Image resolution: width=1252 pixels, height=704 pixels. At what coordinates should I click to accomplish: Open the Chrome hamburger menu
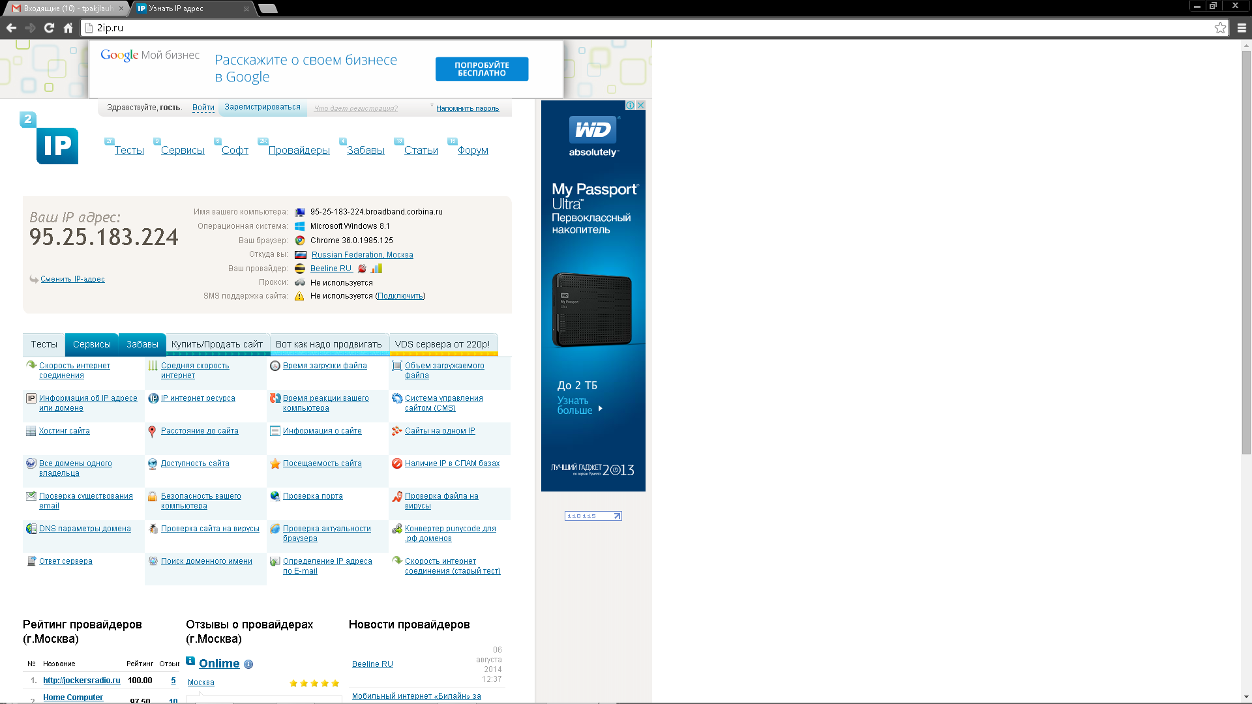1242,28
